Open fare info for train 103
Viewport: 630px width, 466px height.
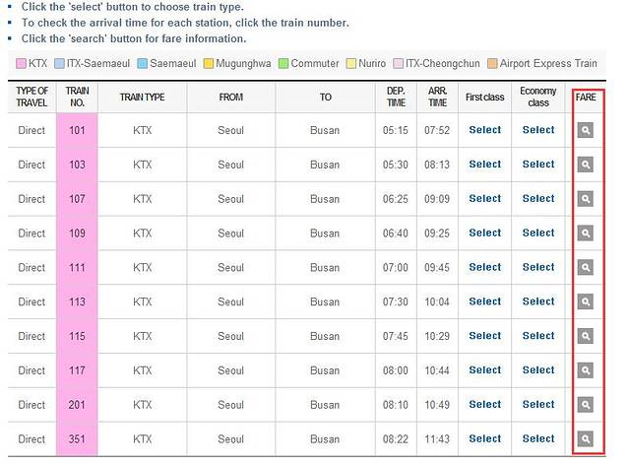click(x=585, y=165)
